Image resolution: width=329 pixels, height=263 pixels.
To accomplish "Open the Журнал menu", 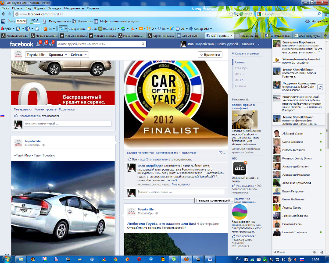I will pos(39,8).
